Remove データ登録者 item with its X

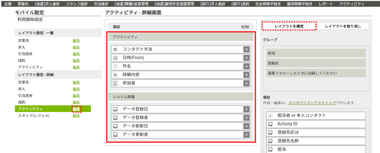pyautogui.click(x=246, y=117)
